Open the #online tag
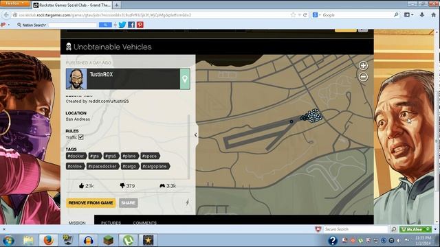The image size is (440, 247). [75, 166]
